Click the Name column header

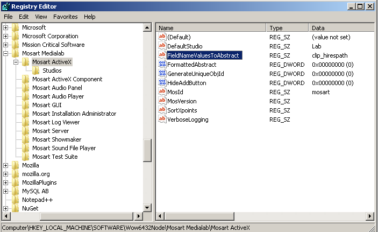[x=211, y=27]
